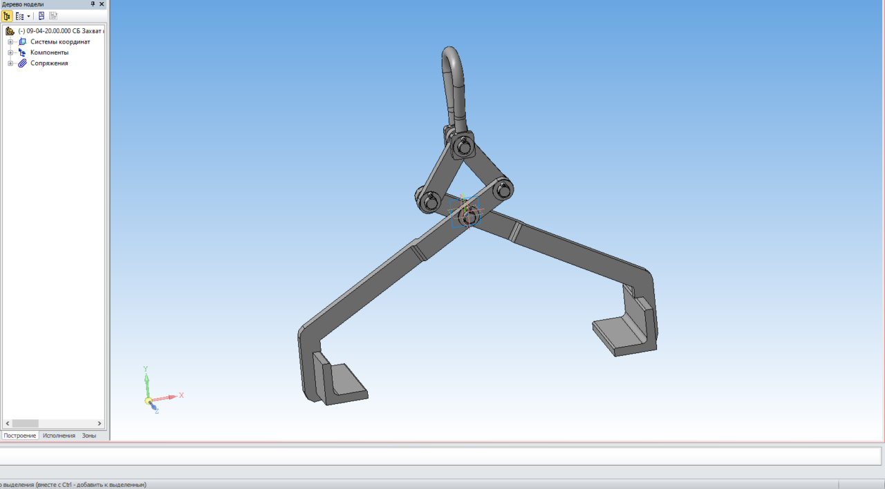The height and width of the screenshot is (489, 885).
Task: Select the Системы координат label
Action: (x=60, y=42)
